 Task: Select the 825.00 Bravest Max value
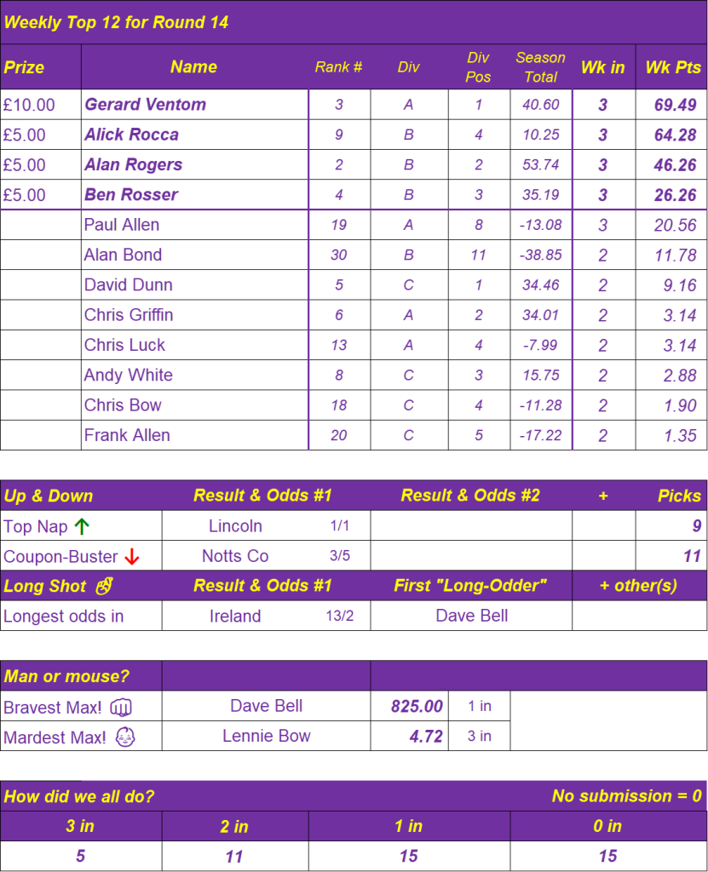417,706
